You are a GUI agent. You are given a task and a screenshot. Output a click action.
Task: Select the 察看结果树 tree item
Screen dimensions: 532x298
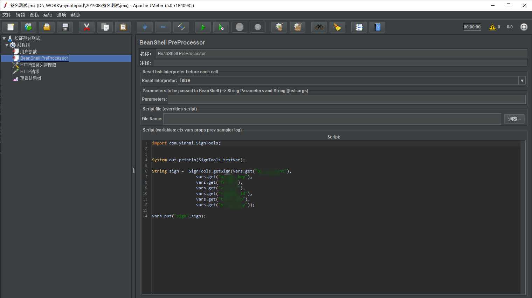coord(30,78)
